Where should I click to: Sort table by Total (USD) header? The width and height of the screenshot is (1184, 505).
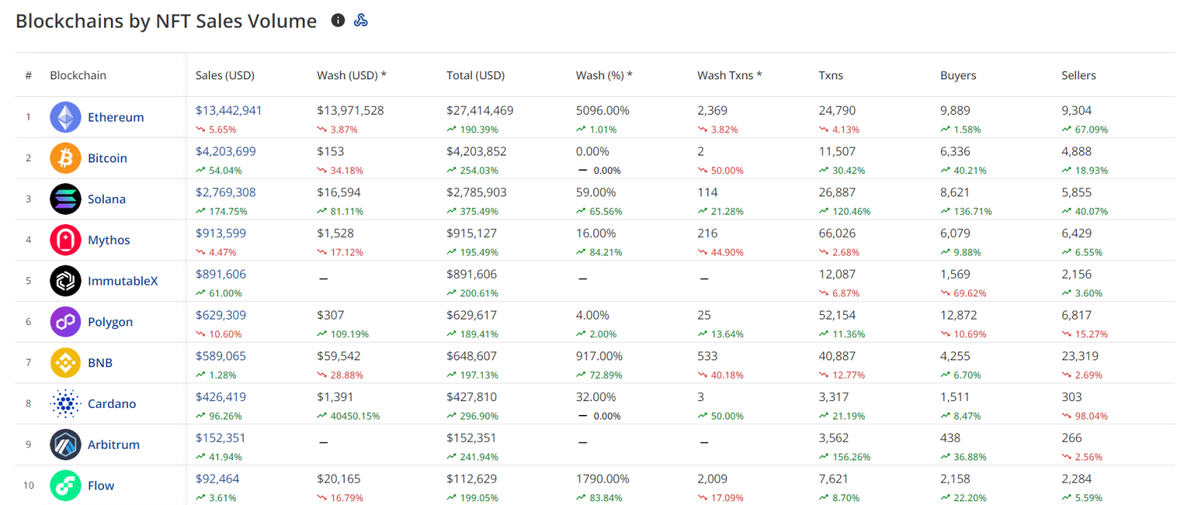coord(476,75)
